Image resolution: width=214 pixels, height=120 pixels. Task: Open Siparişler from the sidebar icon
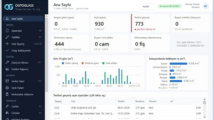(7, 31)
